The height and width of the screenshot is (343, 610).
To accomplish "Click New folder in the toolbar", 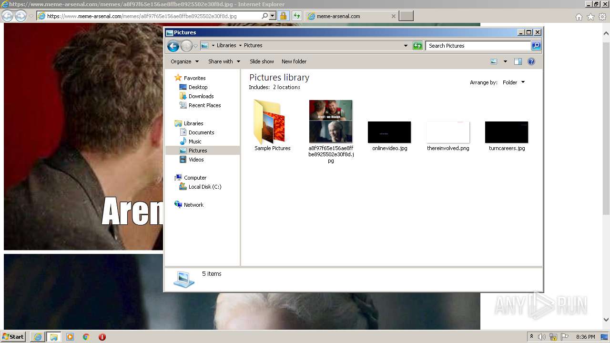I will (294, 61).
